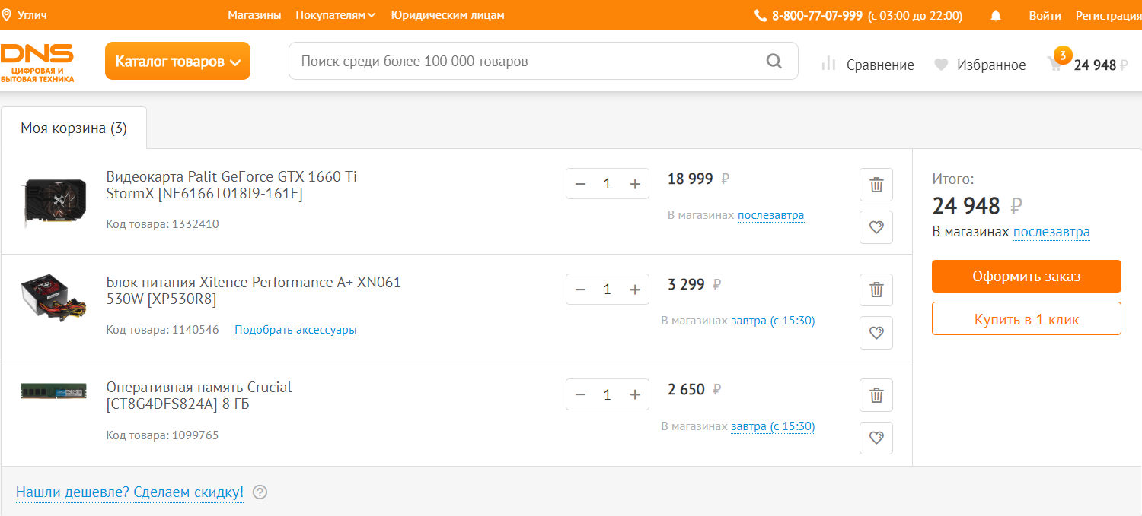Add Palit video card to favorites
This screenshot has width=1142, height=516.
[876, 227]
